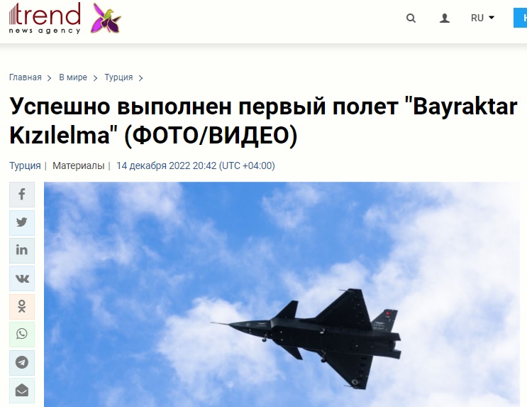Click the dropdown arrow beside RU

(x=491, y=18)
